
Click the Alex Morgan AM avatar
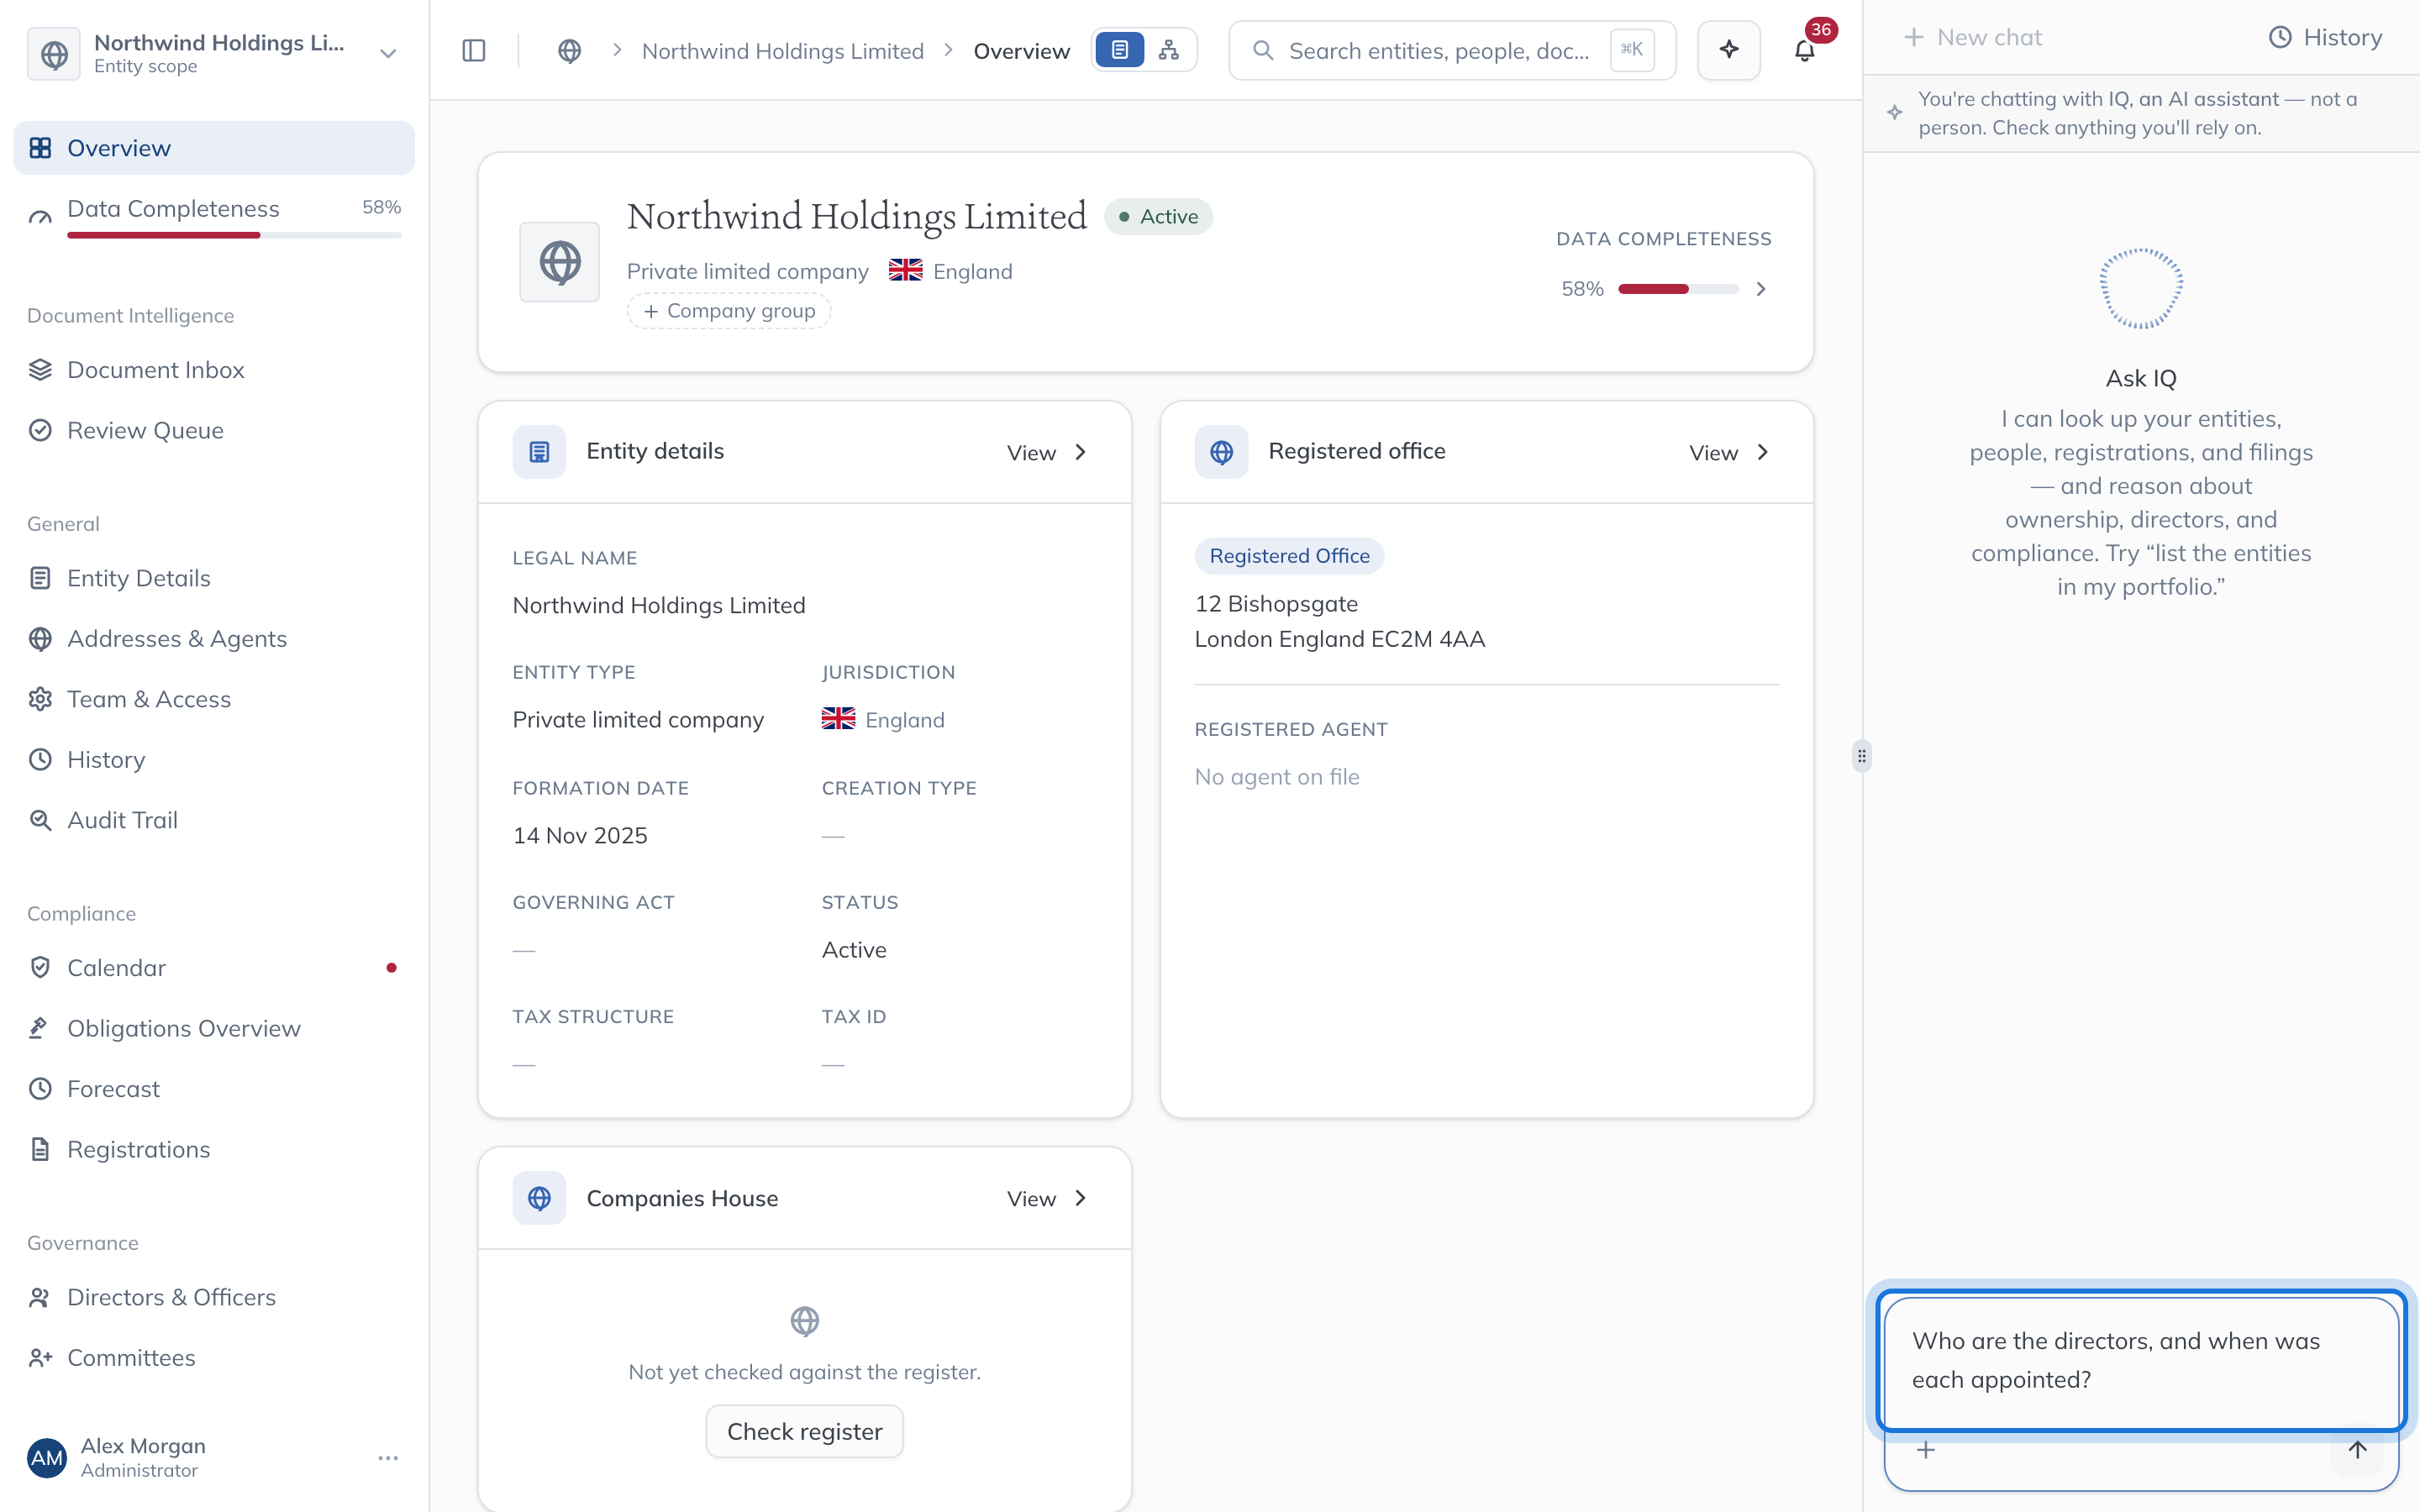46,1458
